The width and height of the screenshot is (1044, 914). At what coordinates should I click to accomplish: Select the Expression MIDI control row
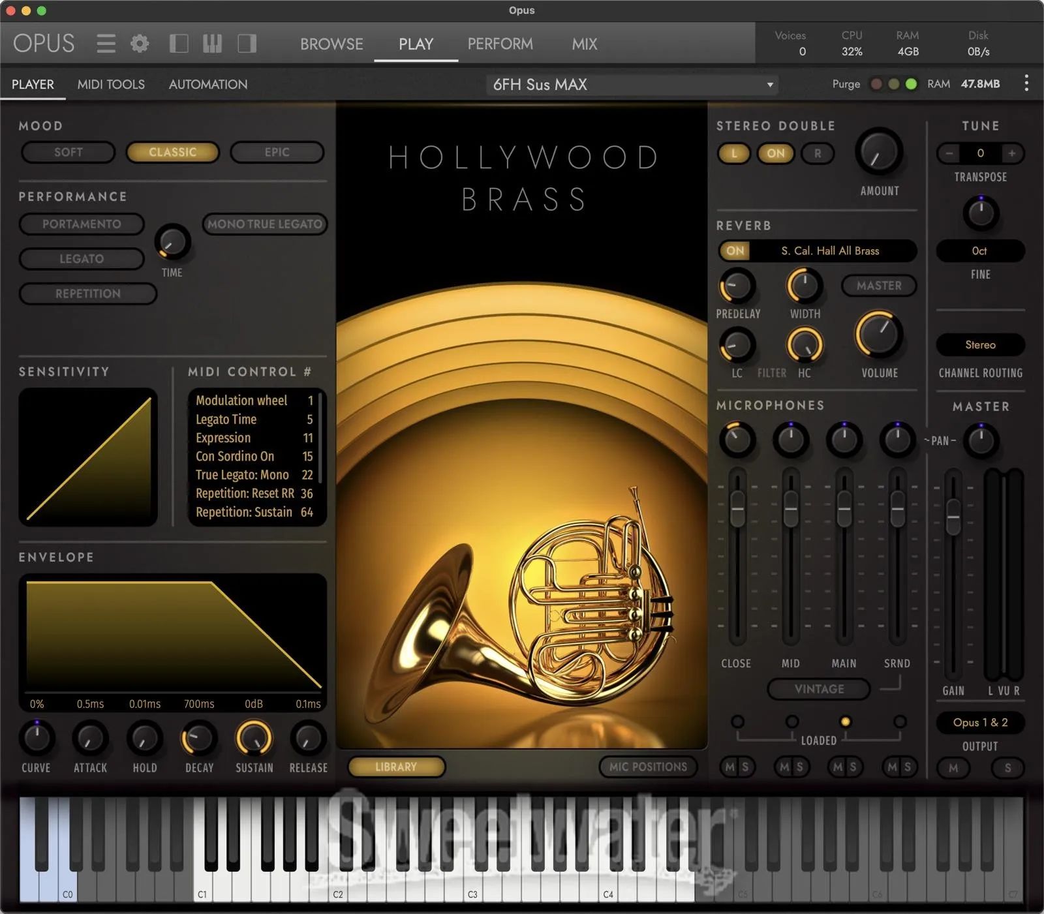click(x=254, y=438)
